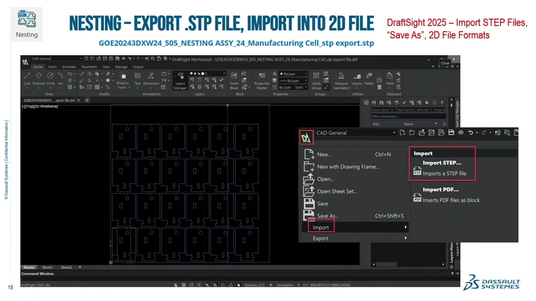
Task: Open the CAD General dropdown in main window title bar
Action: click(81, 59)
